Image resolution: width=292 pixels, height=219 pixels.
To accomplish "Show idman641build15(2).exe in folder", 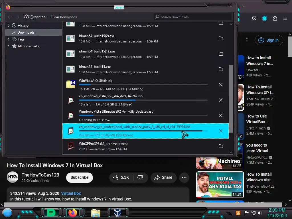I will [221, 38].
